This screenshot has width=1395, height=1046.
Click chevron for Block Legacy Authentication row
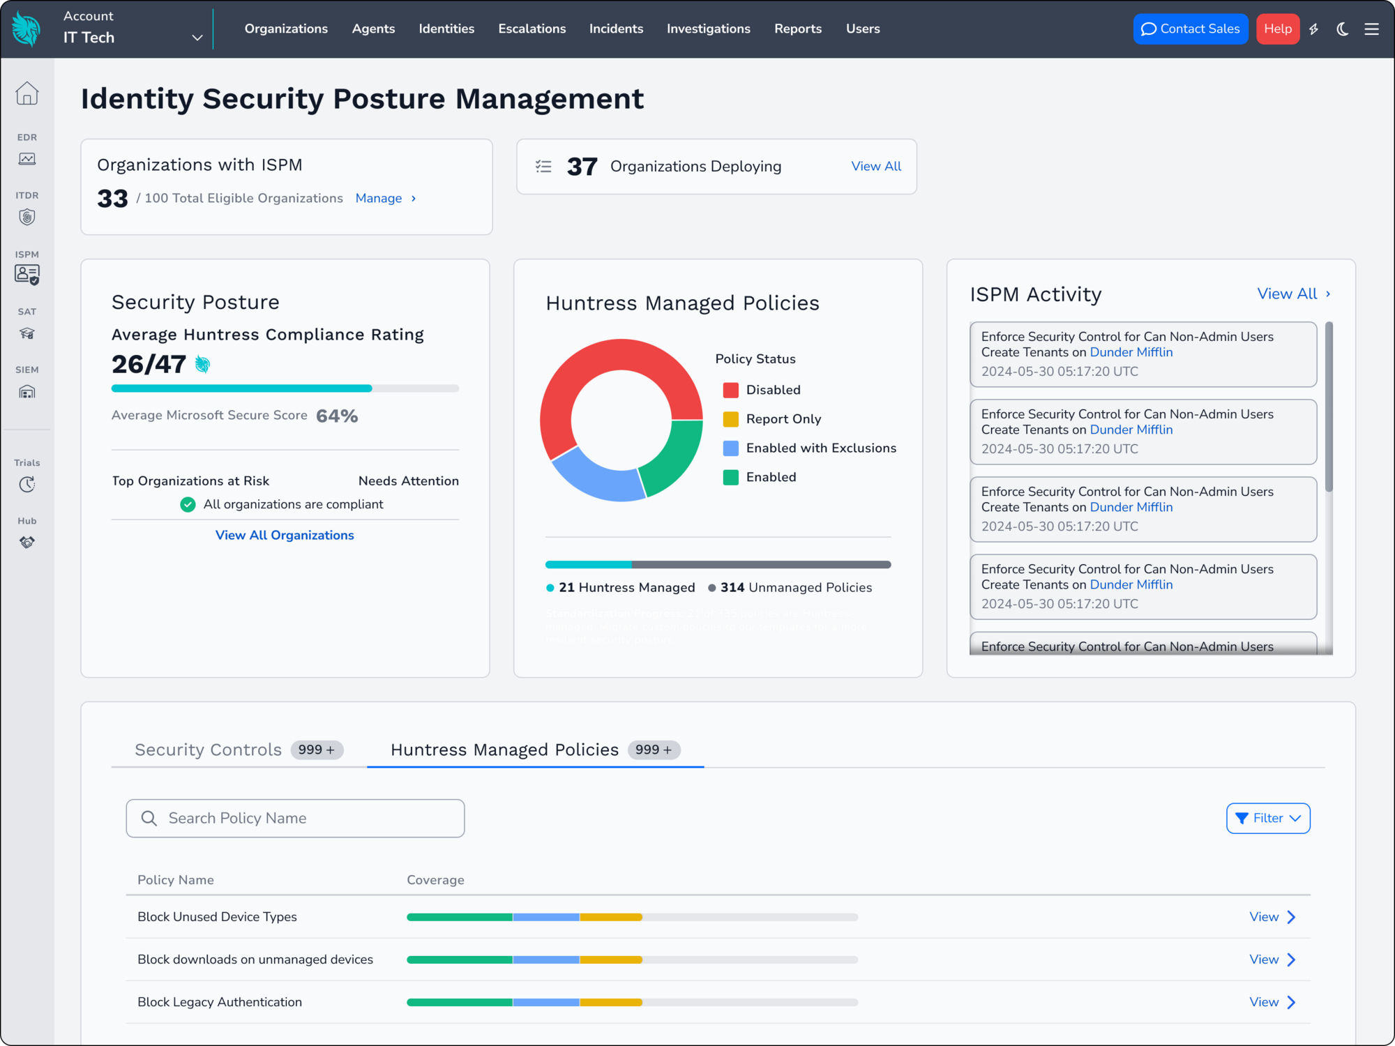tap(1292, 1002)
